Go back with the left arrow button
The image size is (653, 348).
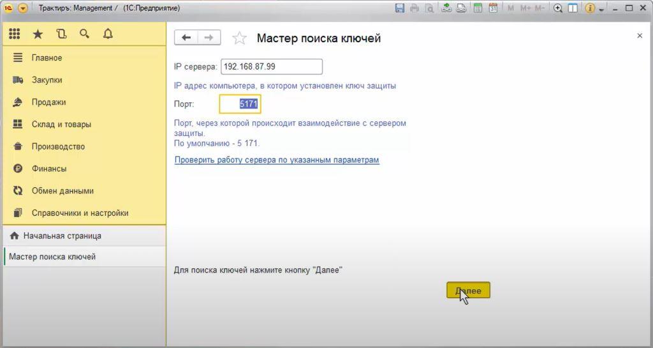(186, 38)
